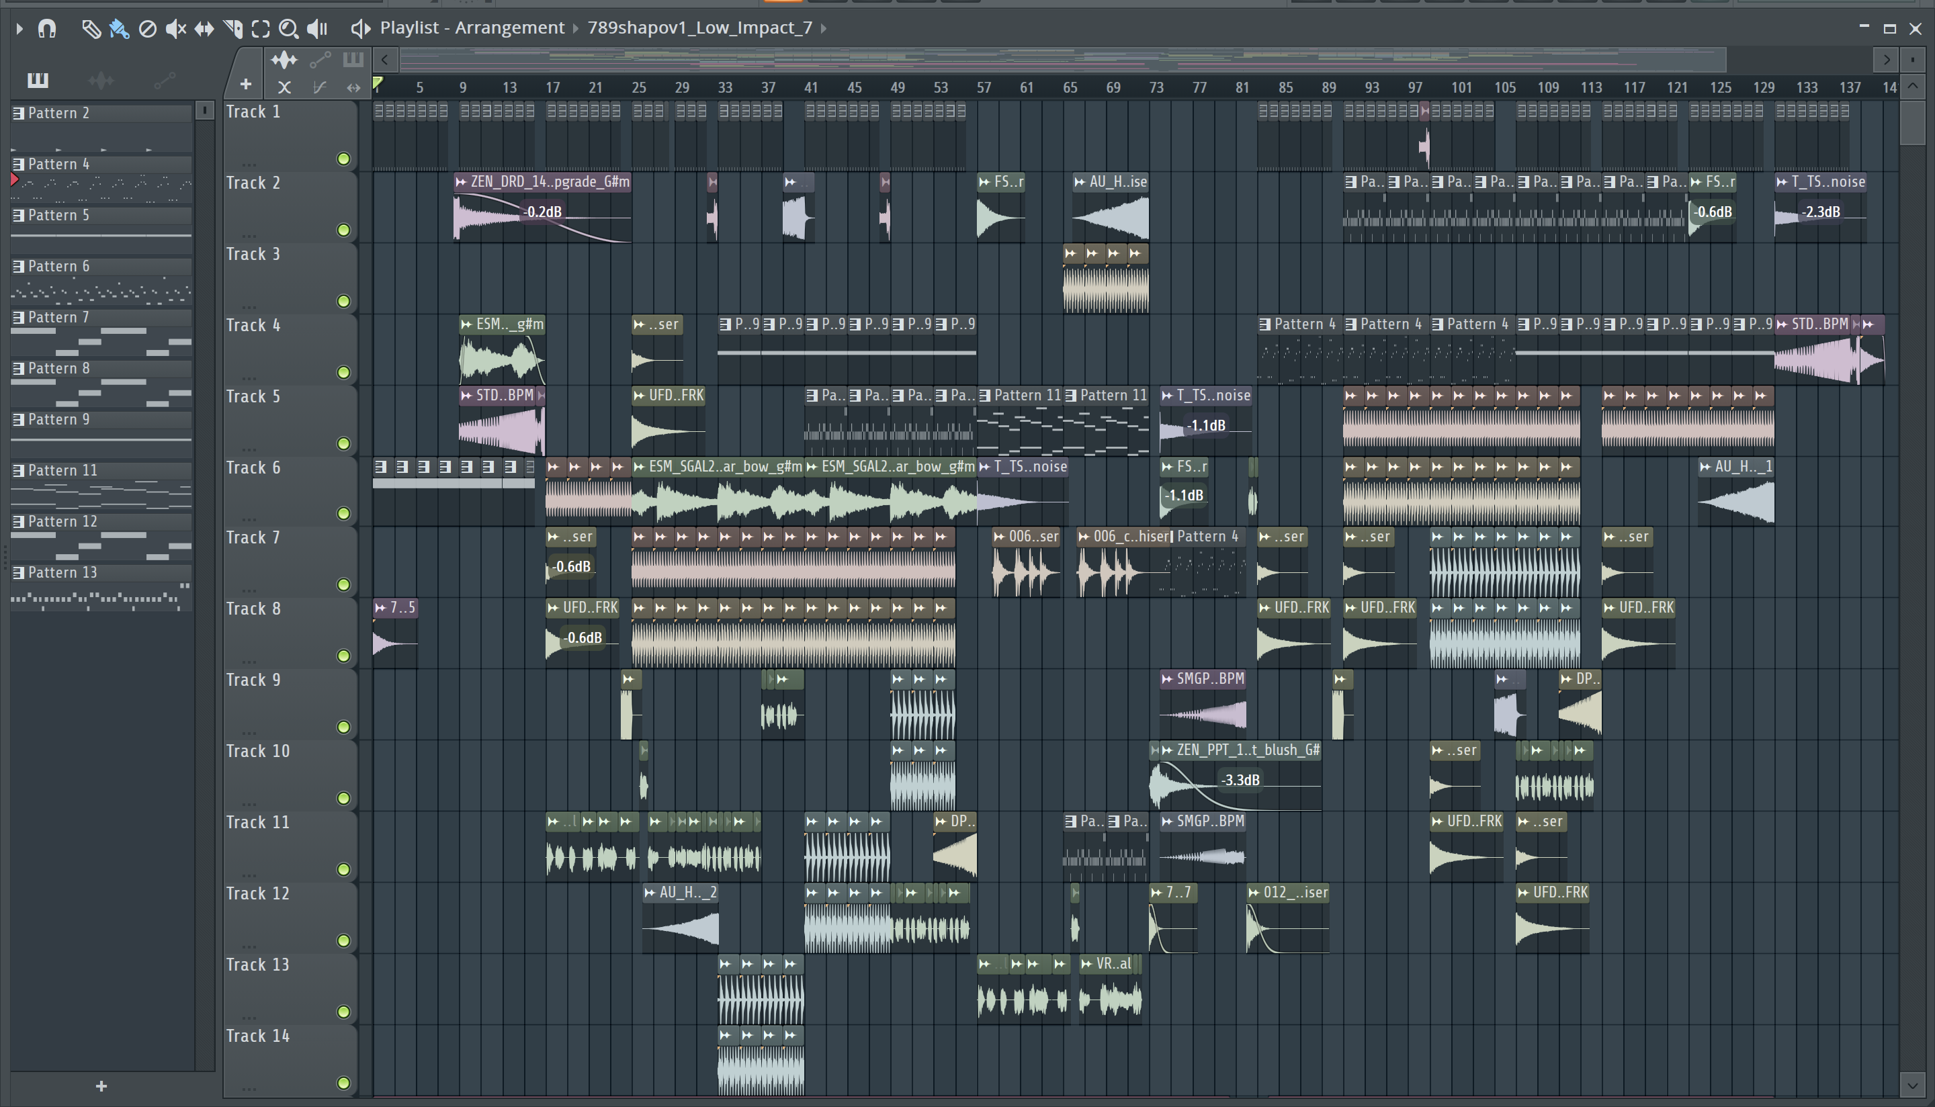Select the Slice tool
Viewport: 1935px width, 1107px height.
pyautogui.click(x=232, y=29)
